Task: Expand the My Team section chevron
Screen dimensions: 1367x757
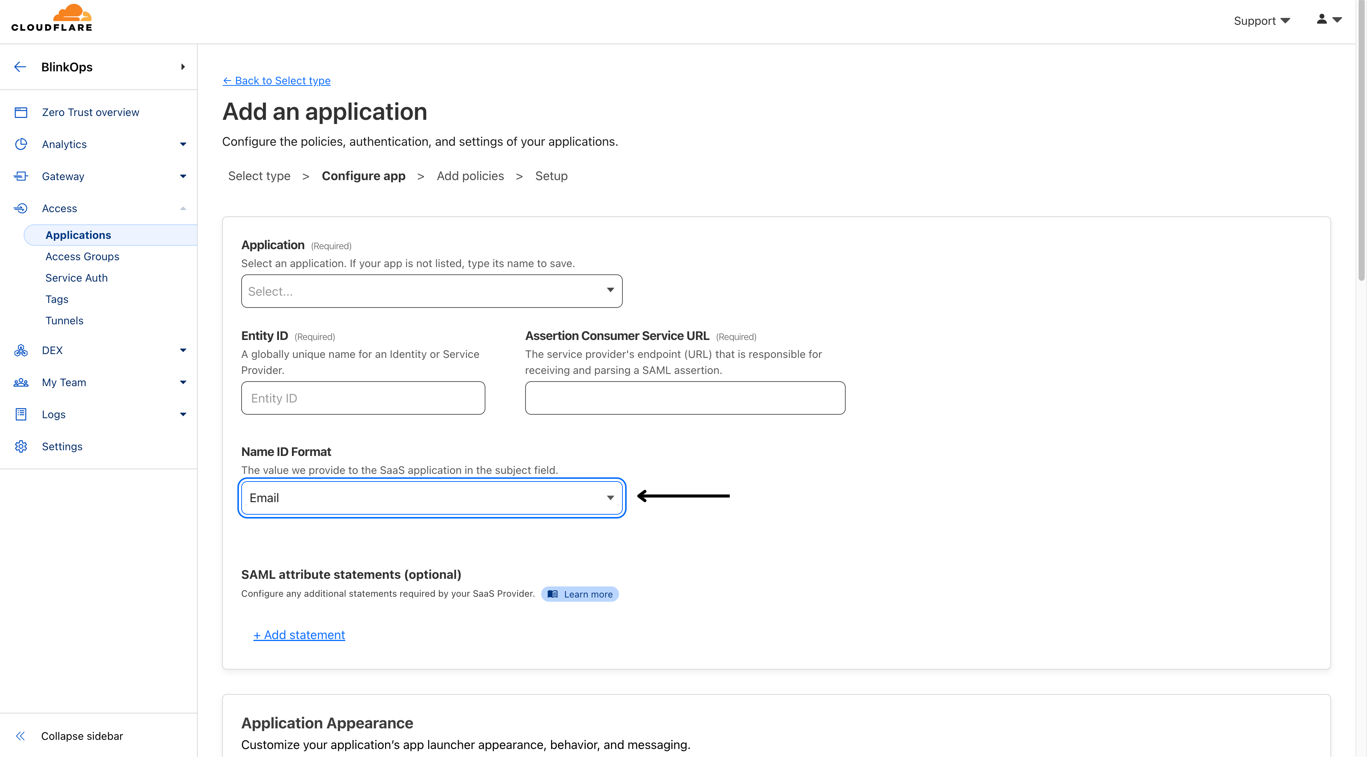Action: pyautogui.click(x=183, y=382)
